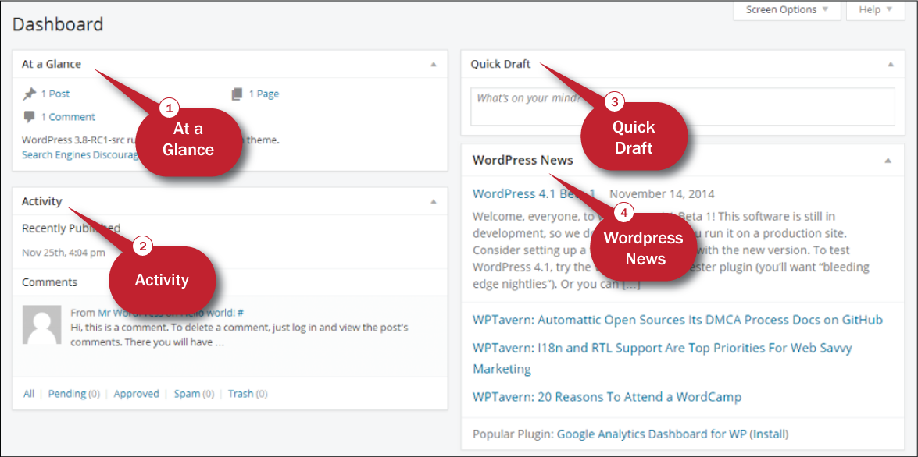Collapse the Activity widget
This screenshot has height=457, width=918.
point(434,202)
